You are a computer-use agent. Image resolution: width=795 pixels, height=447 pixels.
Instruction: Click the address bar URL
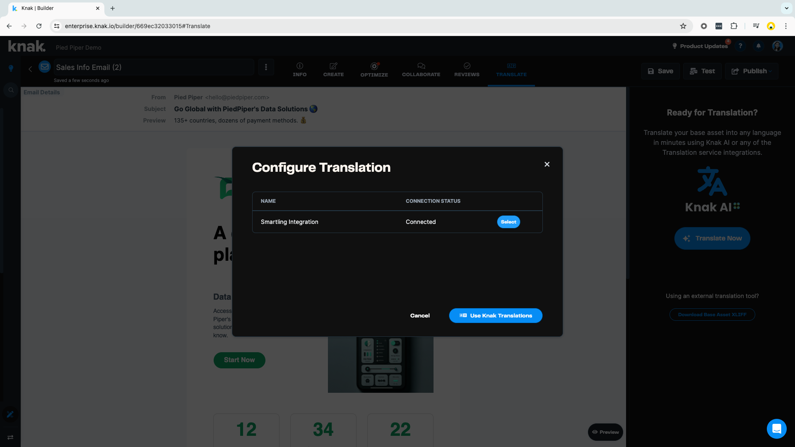coord(137,26)
